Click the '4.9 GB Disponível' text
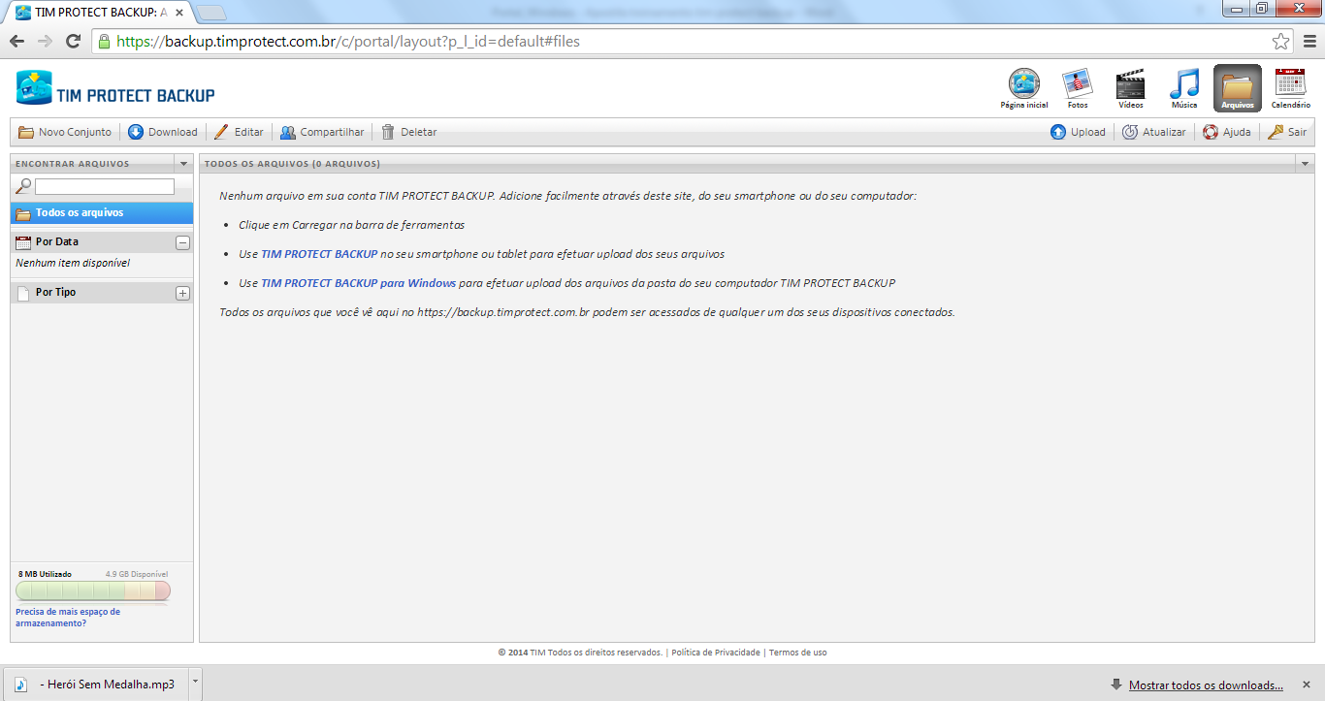1325x701 pixels. point(137,574)
